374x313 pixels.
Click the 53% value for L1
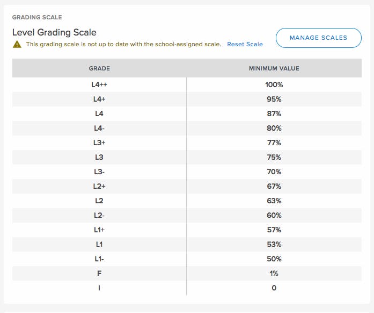(x=274, y=244)
